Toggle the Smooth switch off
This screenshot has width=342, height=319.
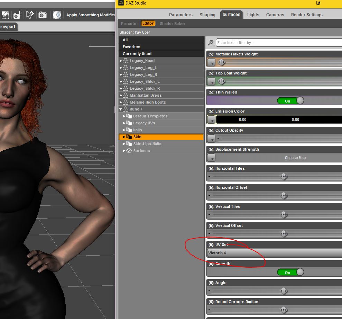290,272
